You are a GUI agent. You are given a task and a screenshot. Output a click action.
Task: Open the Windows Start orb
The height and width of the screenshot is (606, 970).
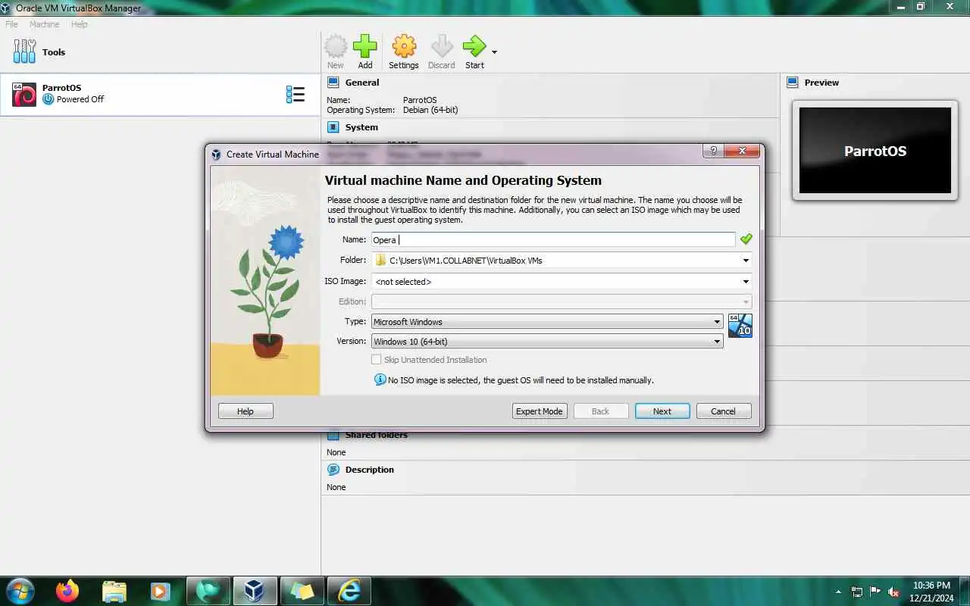(19, 590)
